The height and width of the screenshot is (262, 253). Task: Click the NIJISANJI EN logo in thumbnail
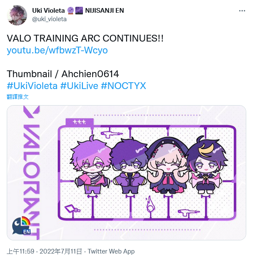[x=21, y=226]
